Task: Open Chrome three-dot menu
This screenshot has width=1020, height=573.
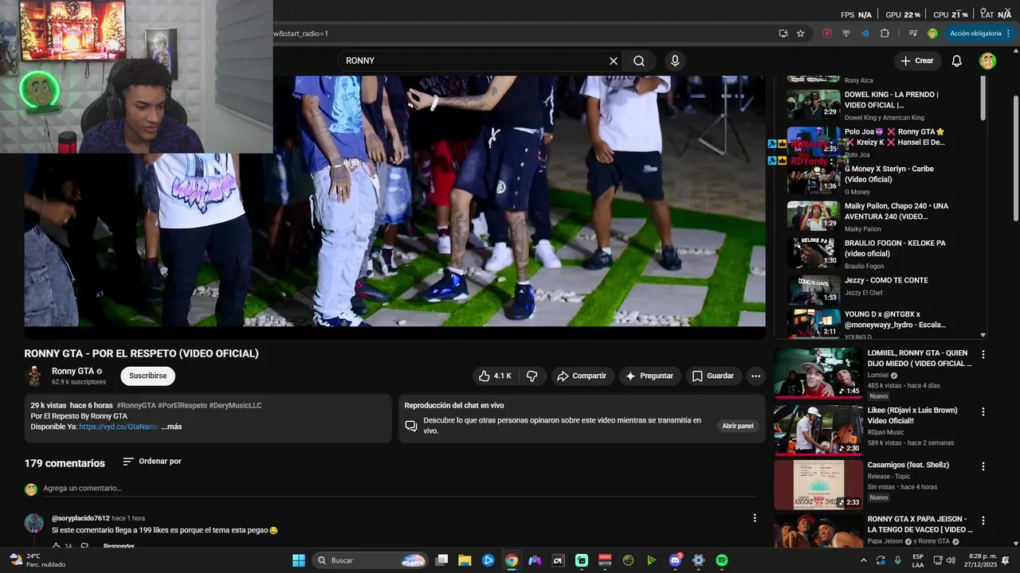Action: click(1008, 33)
